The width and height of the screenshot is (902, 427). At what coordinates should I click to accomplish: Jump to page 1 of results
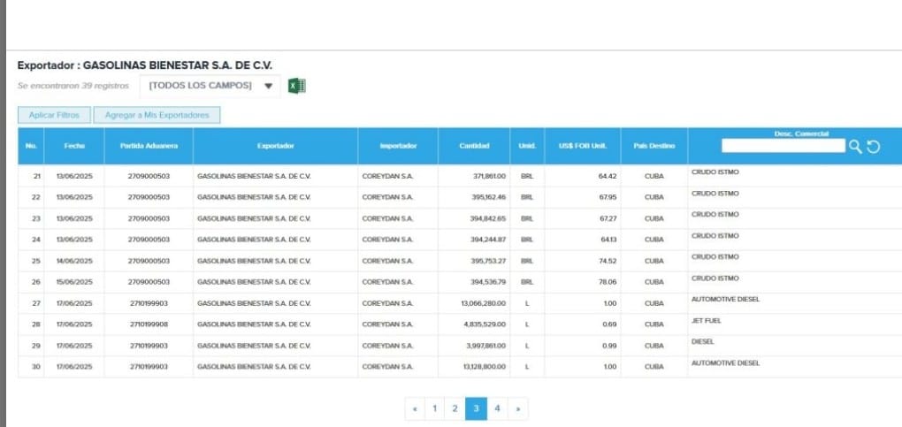click(434, 408)
